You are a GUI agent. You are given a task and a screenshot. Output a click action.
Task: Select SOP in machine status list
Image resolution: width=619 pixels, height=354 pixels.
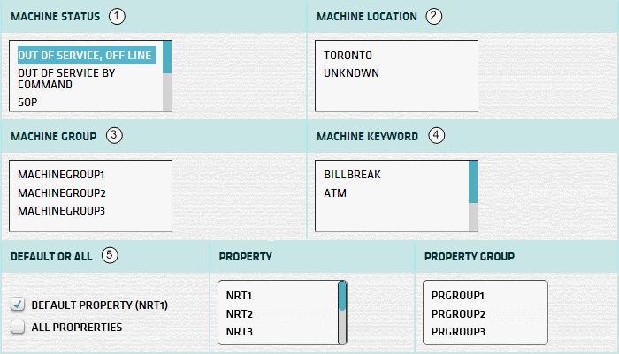[27, 102]
